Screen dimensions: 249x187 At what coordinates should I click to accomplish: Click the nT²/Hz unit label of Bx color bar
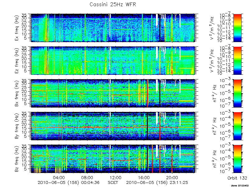coord(215,93)
